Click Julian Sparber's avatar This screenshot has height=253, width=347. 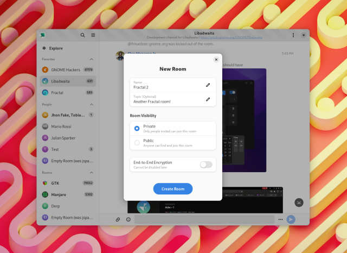click(45, 138)
